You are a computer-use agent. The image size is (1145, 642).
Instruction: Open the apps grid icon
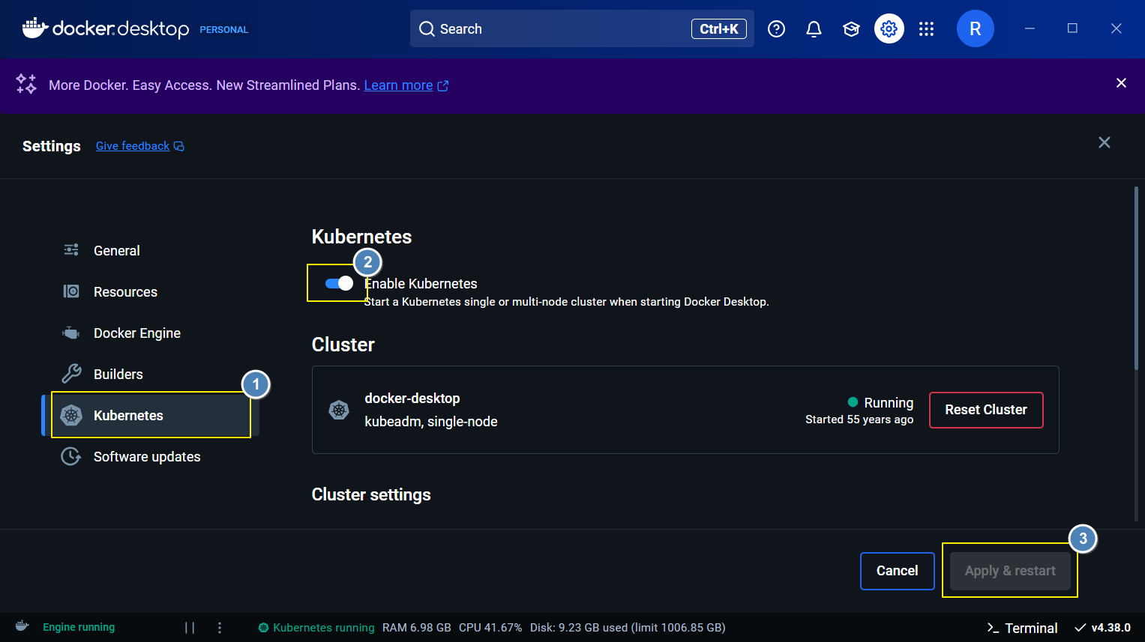click(x=926, y=28)
